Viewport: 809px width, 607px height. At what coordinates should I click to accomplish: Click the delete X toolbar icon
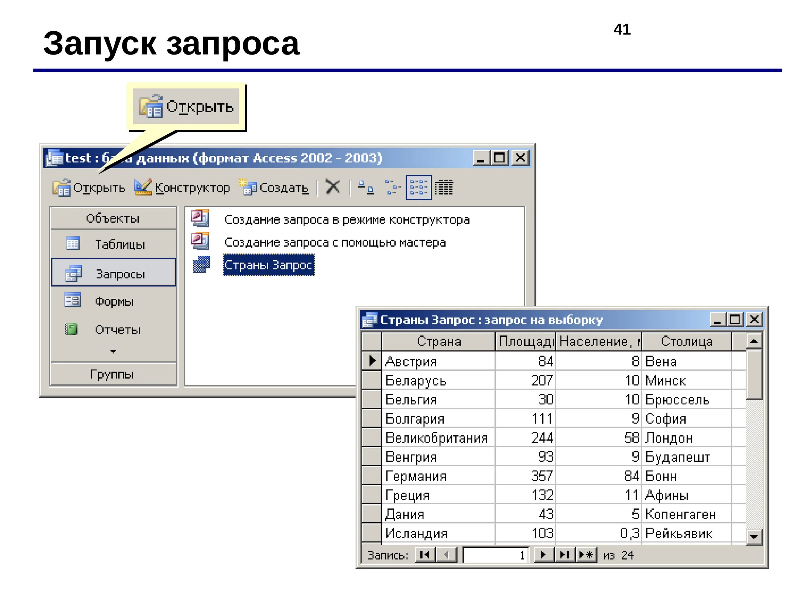point(332,187)
